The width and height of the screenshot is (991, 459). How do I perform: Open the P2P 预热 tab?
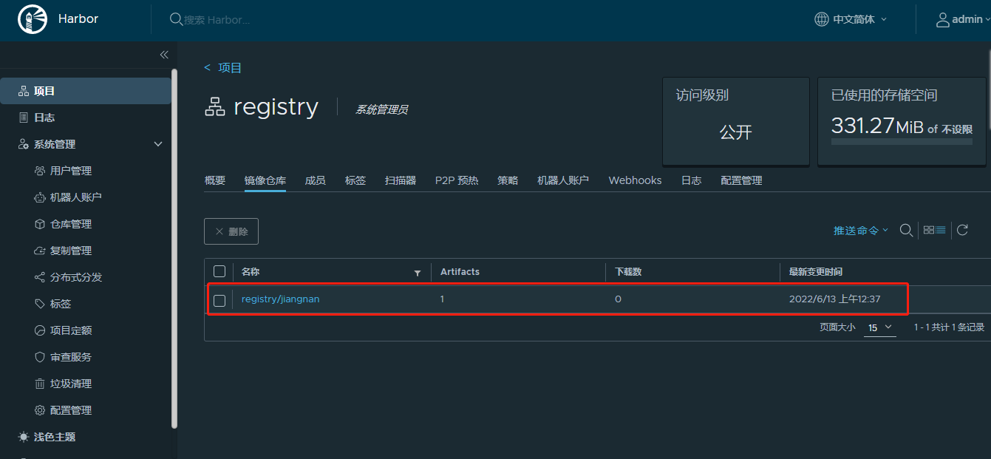(457, 180)
